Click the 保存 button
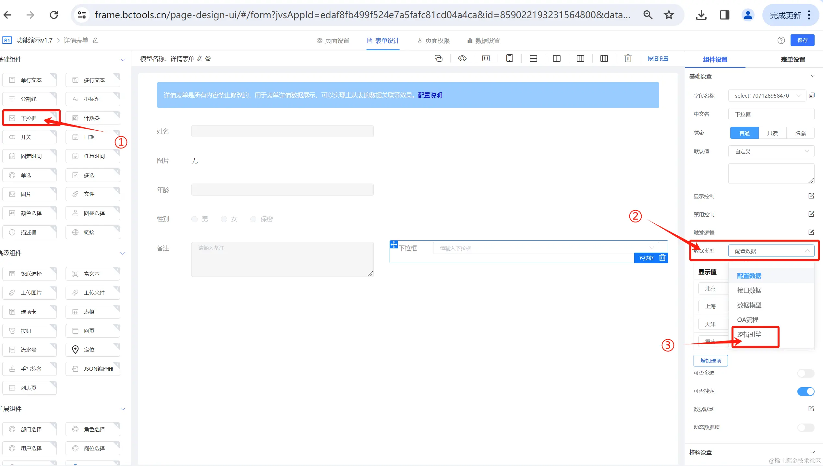Screen dimensions: 823x466 802,40
